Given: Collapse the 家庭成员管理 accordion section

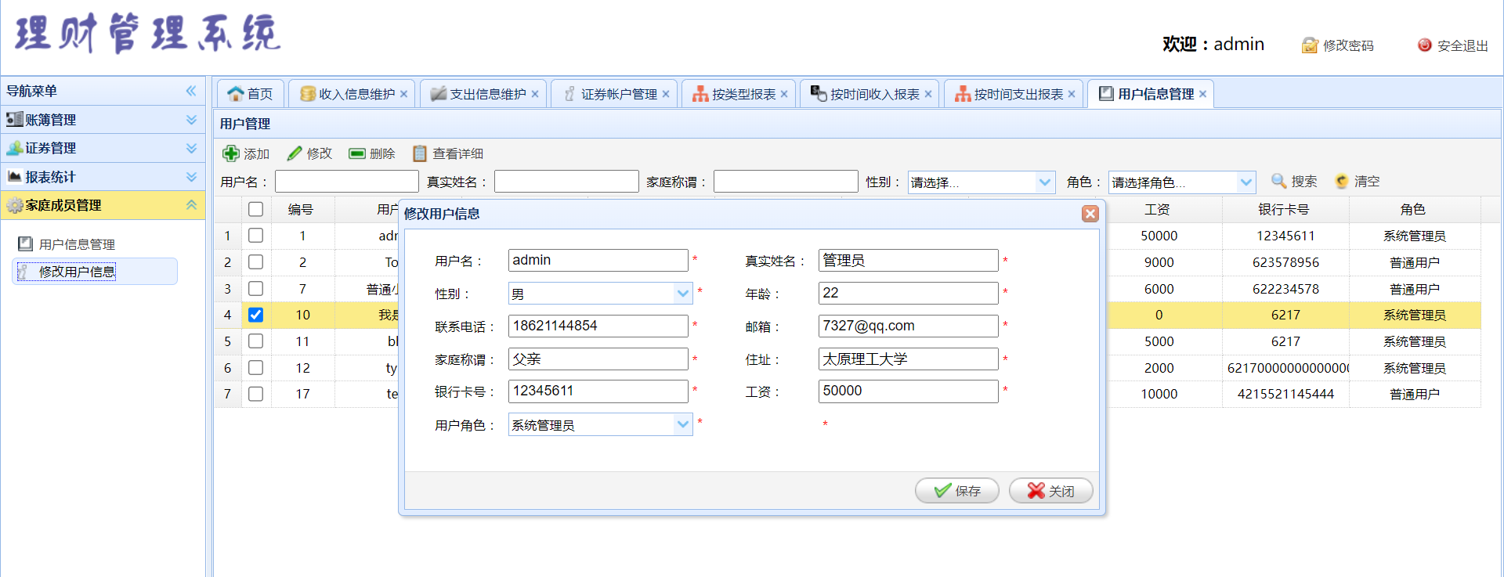Looking at the screenshot, I should tap(191, 204).
